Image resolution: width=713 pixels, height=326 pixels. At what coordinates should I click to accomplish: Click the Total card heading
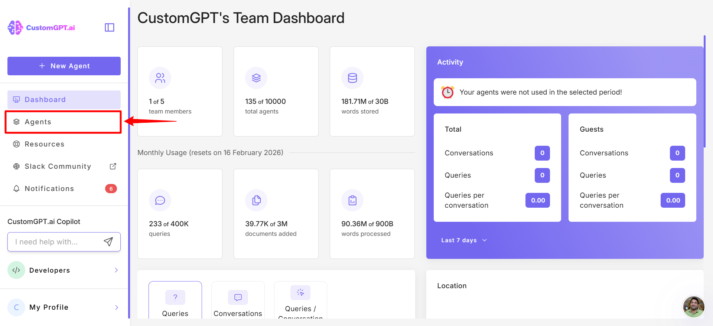[453, 129]
